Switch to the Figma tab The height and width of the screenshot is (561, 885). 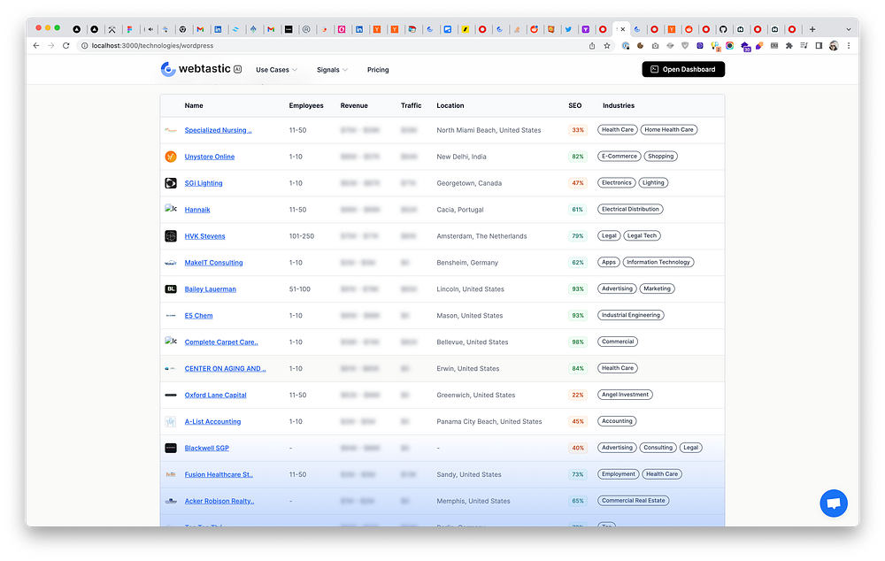click(129, 29)
